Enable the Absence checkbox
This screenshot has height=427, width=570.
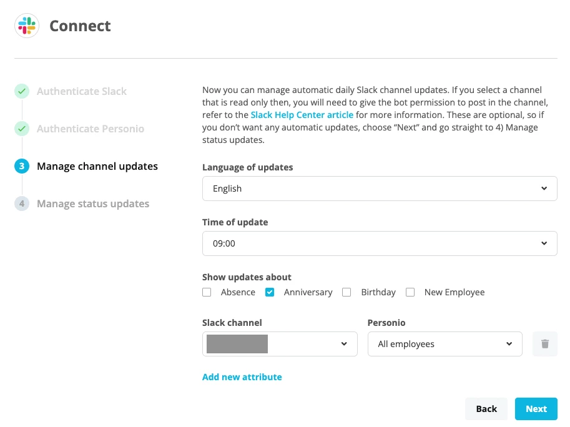click(x=207, y=292)
